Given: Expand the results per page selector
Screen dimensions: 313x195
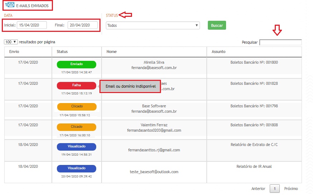Looking at the screenshot, I should point(11,42).
